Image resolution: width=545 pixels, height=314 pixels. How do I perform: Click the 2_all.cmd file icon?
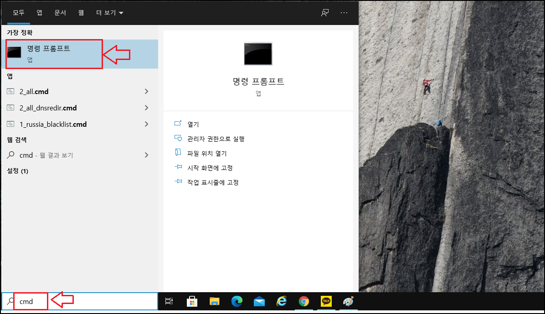pyautogui.click(x=11, y=91)
